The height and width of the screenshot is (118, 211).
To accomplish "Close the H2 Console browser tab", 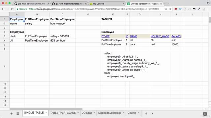I will [x=123, y=4].
